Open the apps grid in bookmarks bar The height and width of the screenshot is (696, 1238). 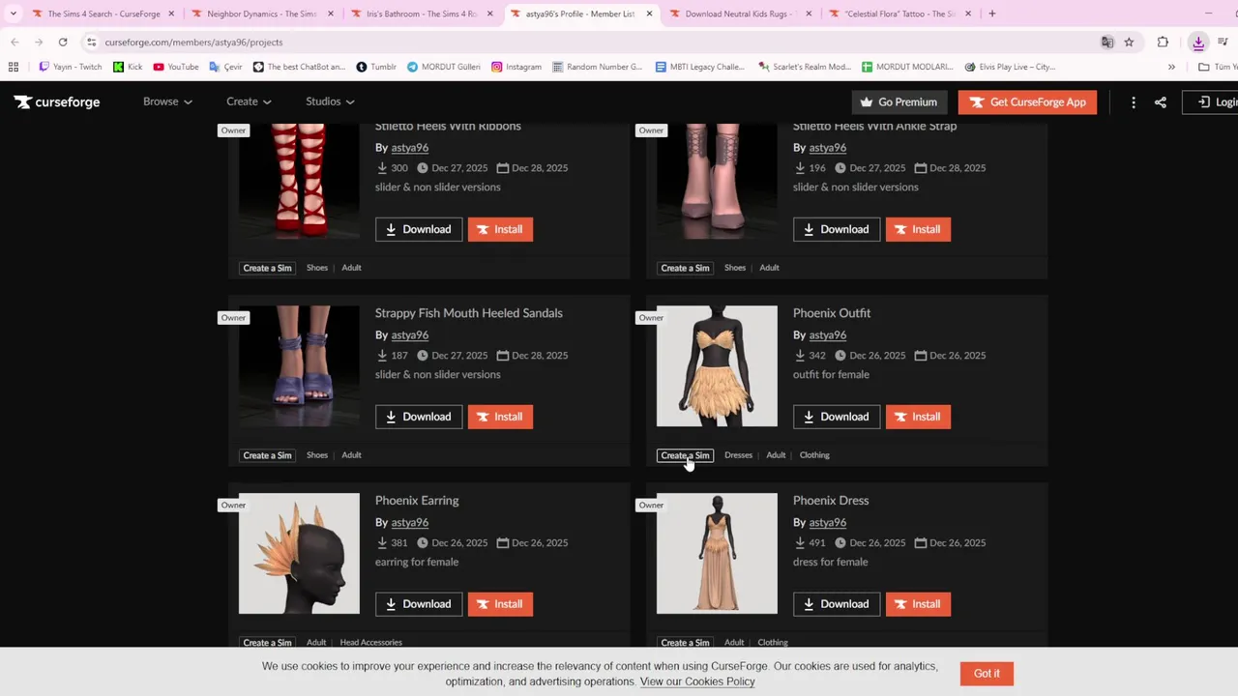[x=14, y=67]
